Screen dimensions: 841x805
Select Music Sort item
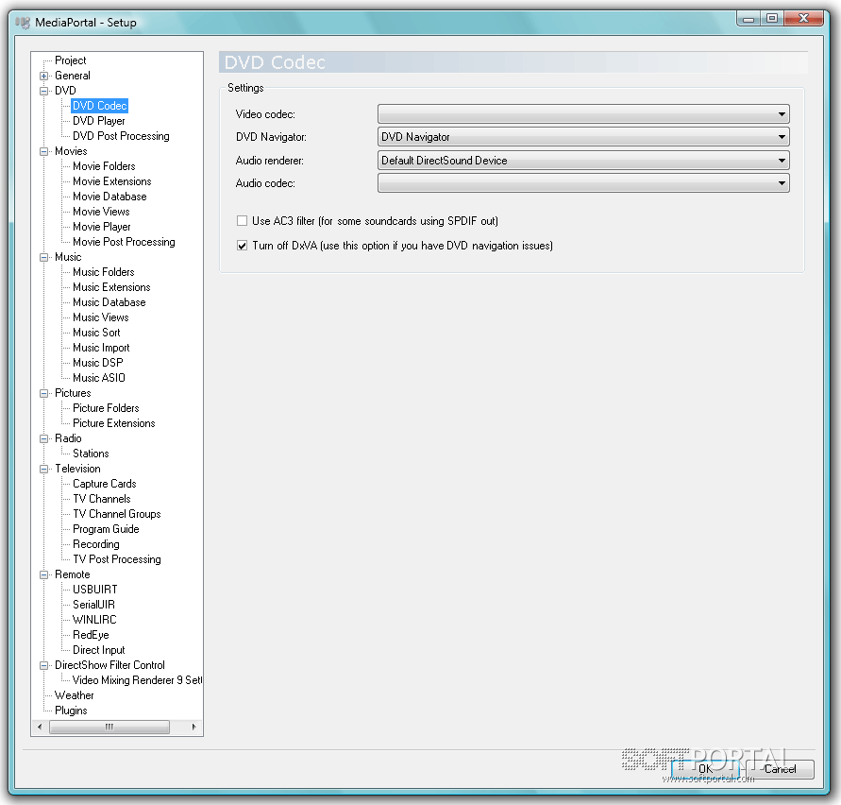click(96, 333)
